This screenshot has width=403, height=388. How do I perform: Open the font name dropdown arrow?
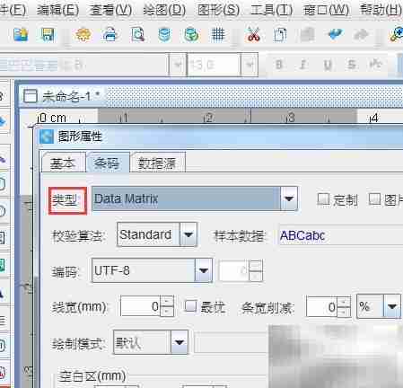point(178,64)
